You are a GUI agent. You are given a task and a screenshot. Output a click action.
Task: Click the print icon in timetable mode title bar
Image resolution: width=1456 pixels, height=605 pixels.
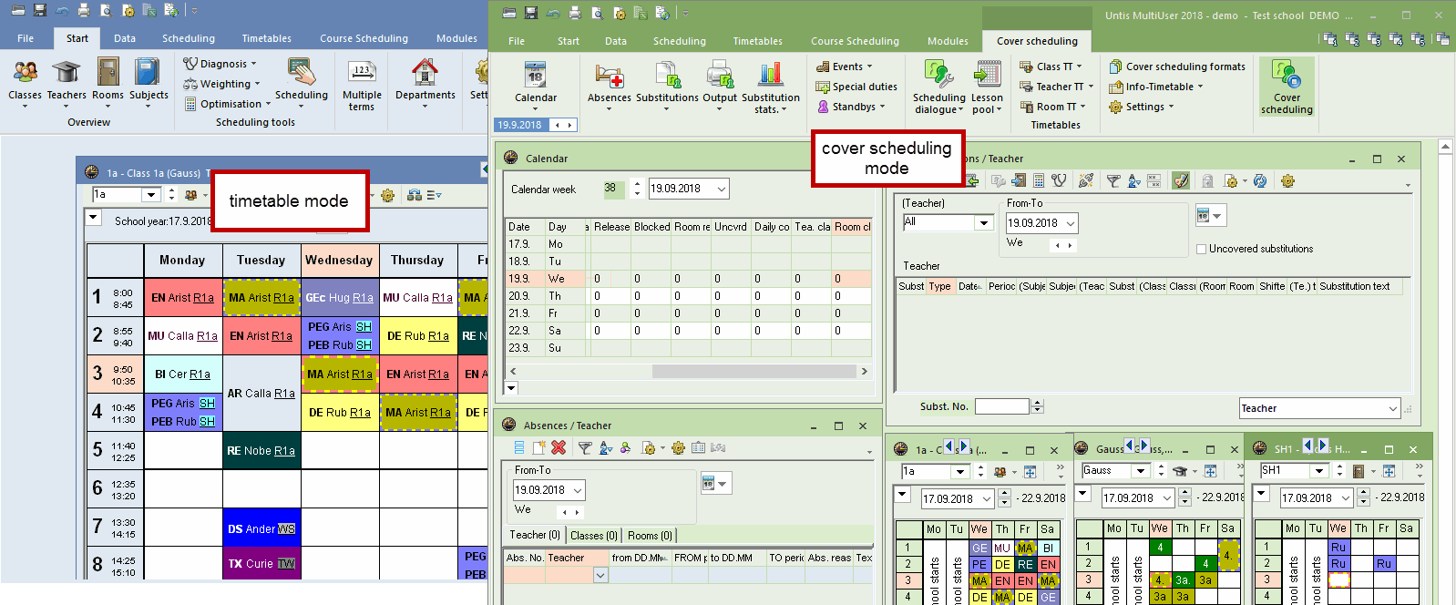tap(83, 10)
